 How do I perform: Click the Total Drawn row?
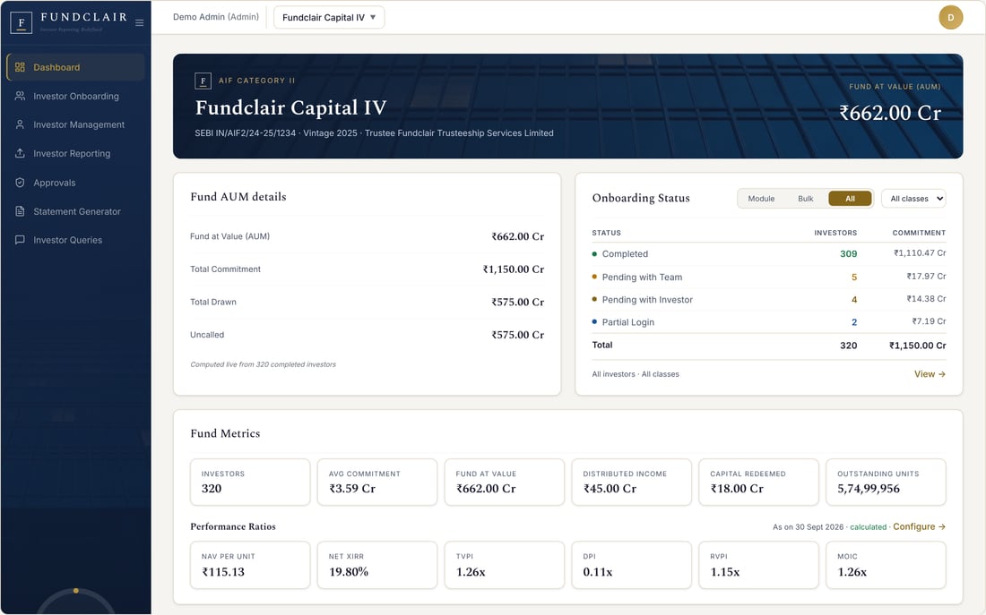pos(368,303)
